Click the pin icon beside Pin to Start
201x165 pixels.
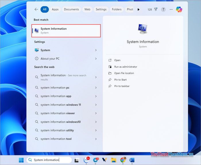coord(110,80)
